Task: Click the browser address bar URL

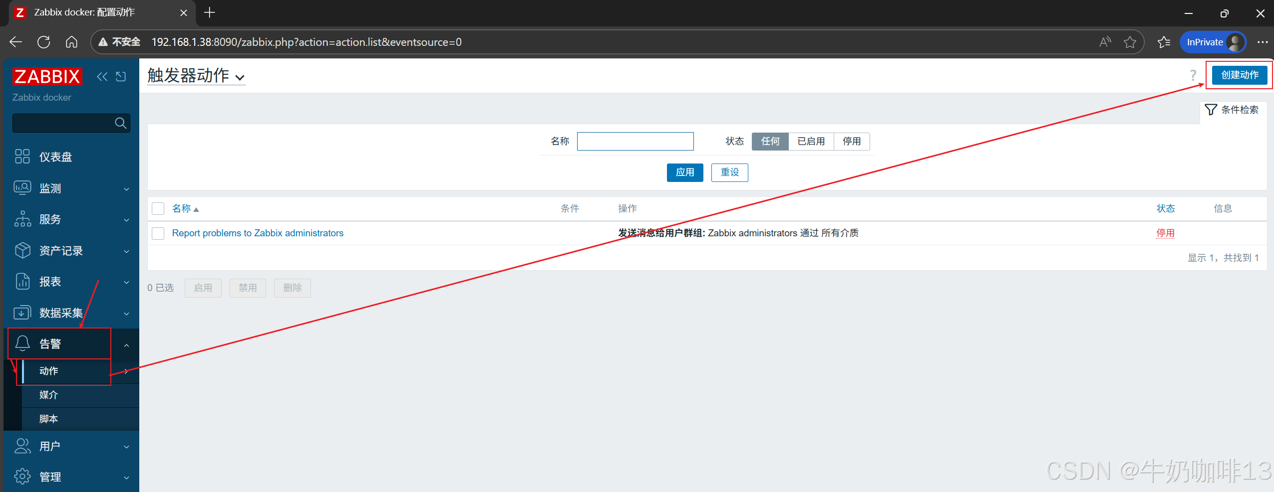Action: 307,42
